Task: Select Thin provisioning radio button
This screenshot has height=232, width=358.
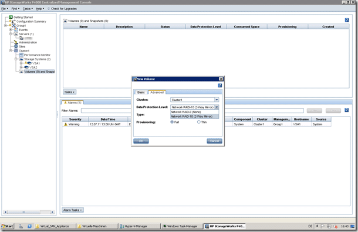Action: 198,122
